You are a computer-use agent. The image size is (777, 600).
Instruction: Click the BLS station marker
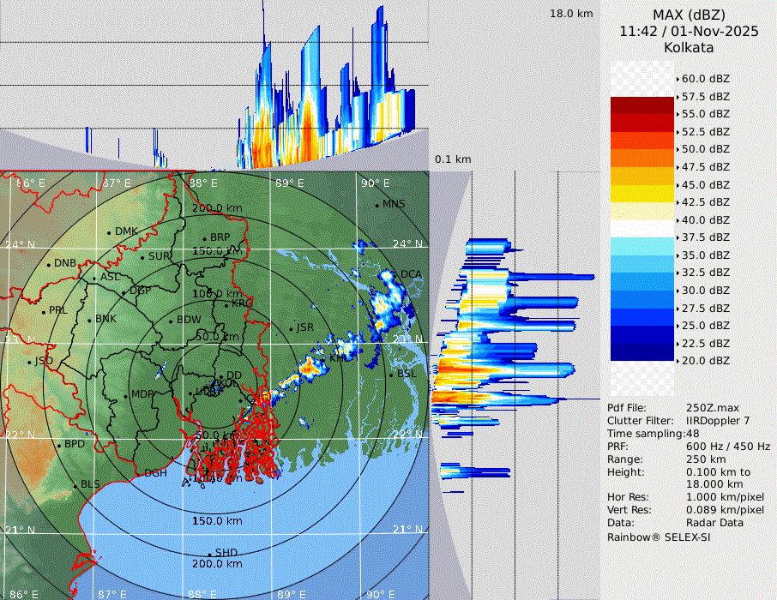pos(75,485)
